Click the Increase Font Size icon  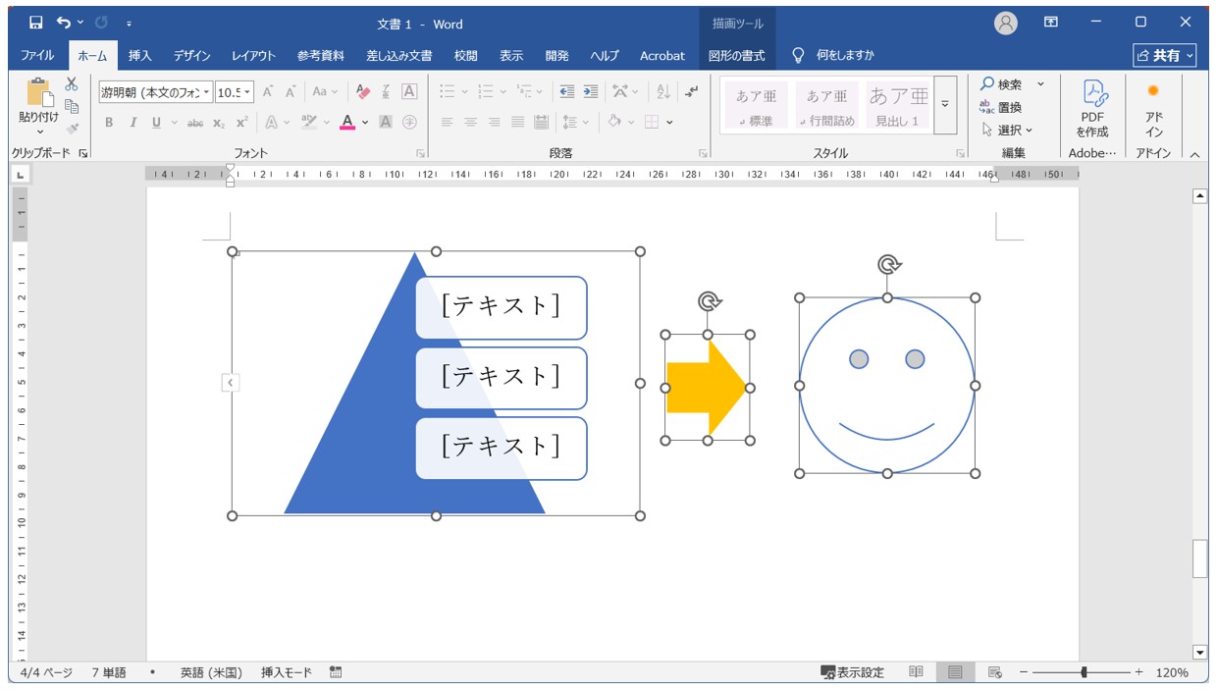point(268,92)
